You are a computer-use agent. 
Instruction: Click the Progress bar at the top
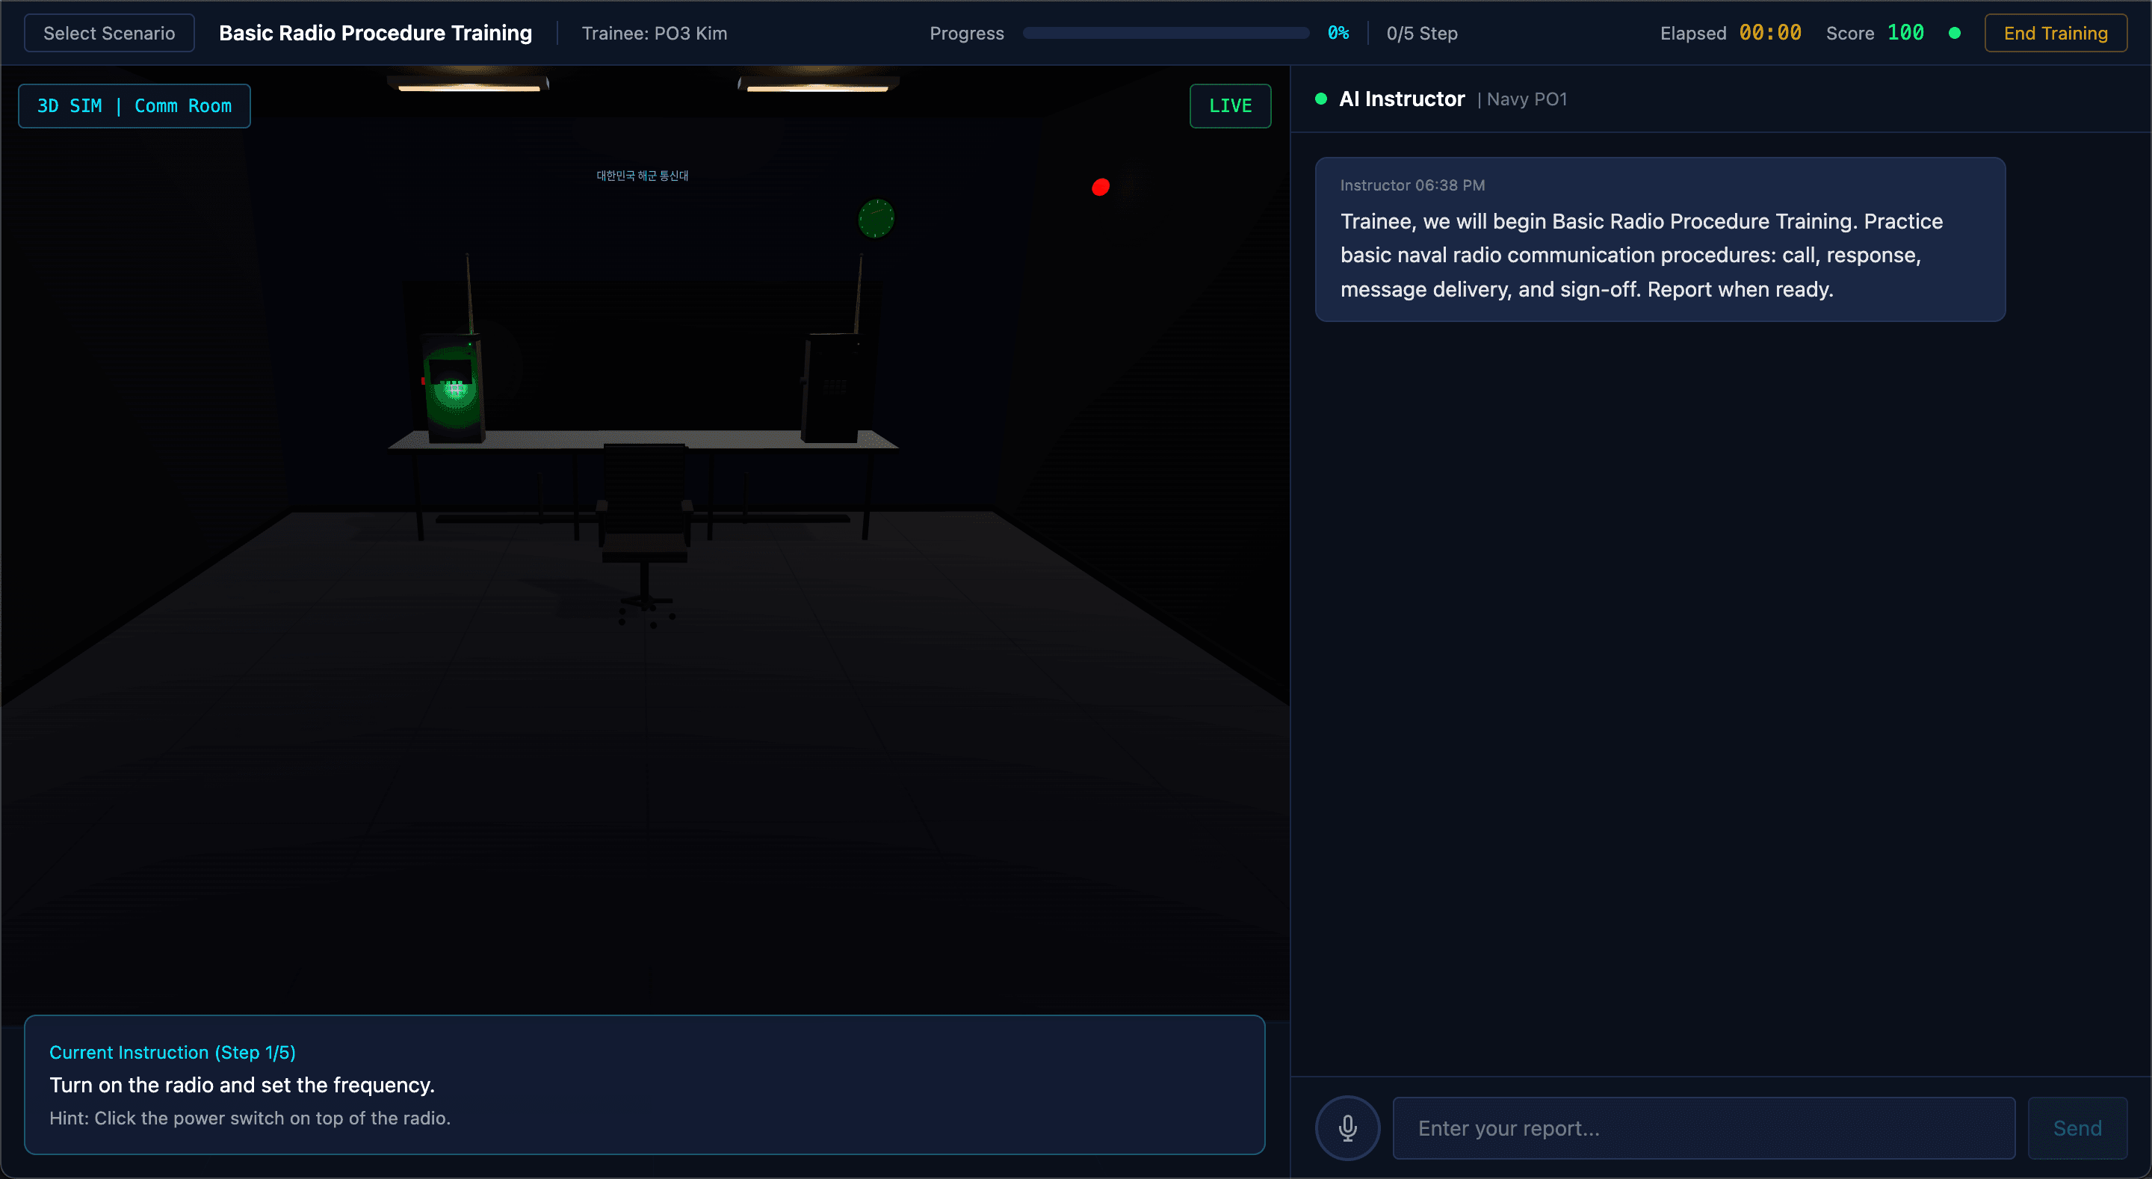[1166, 34]
